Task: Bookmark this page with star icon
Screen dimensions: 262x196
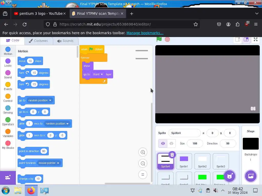Action: point(195,24)
